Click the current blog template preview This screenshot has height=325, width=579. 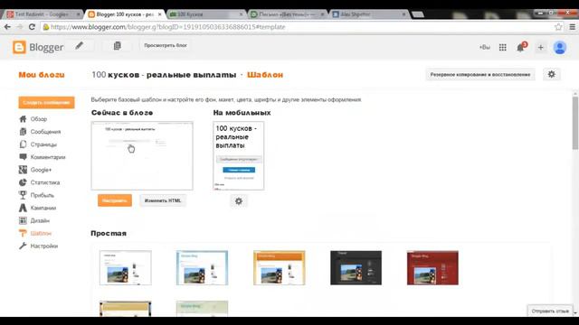142,156
